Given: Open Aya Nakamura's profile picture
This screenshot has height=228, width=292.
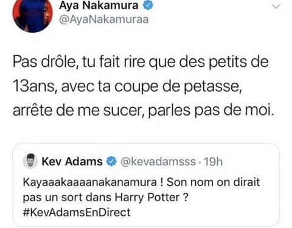Looking at the screenshot, I should coord(32,14).
